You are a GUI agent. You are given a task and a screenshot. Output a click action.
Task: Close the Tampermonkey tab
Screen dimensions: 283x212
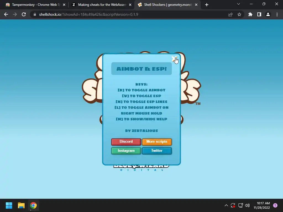pyautogui.click(x=64, y=5)
